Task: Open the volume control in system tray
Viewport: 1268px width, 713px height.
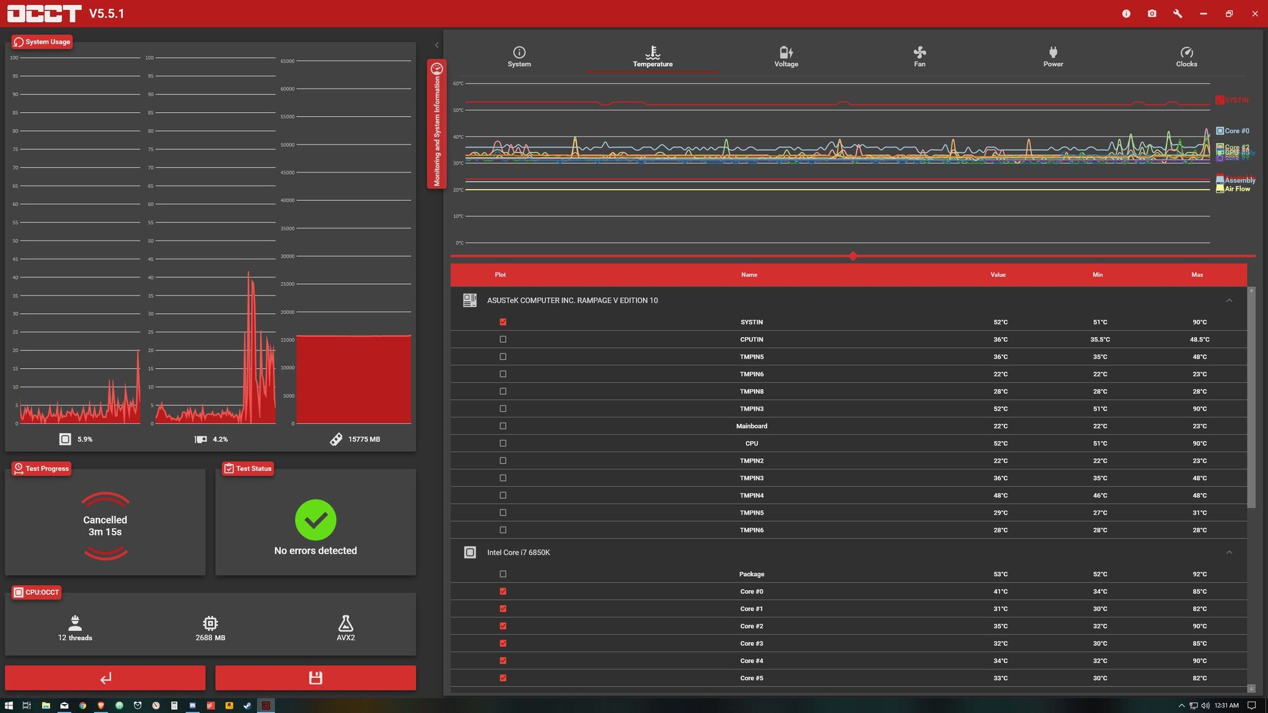Action: point(1205,705)
